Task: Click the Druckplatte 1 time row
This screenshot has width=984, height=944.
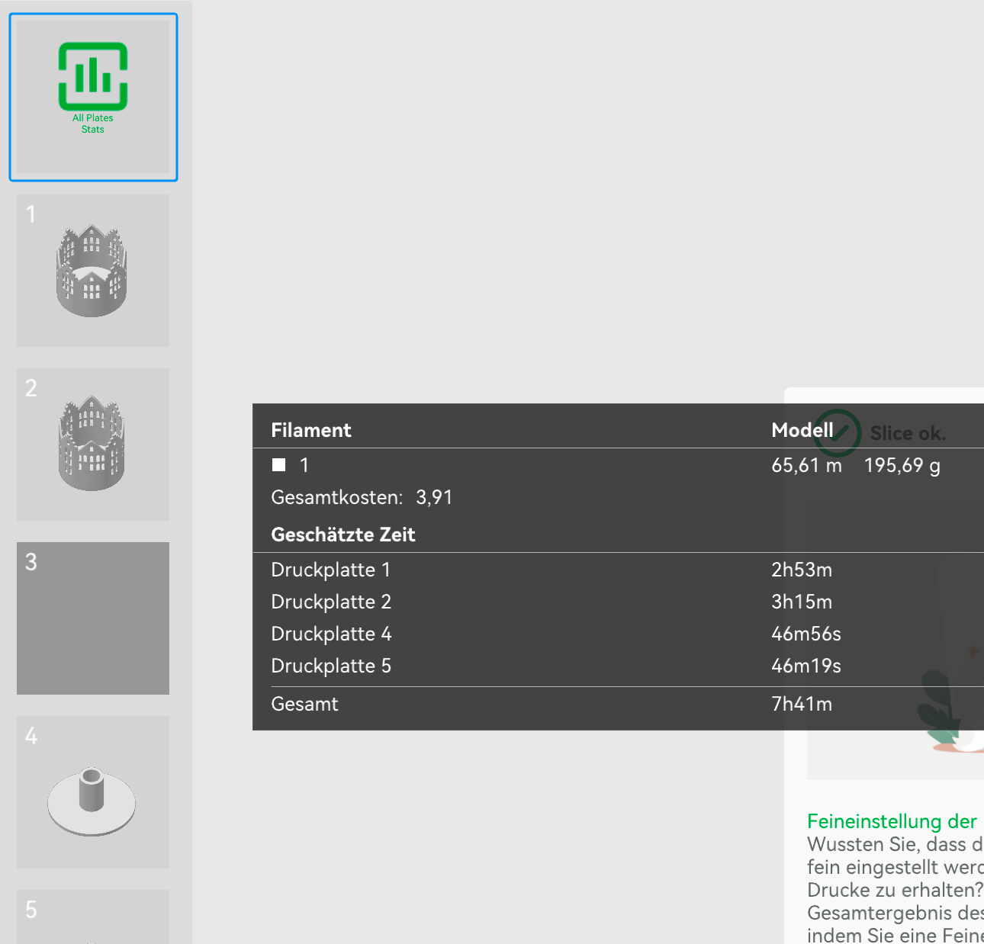Action: pos(618,570)
